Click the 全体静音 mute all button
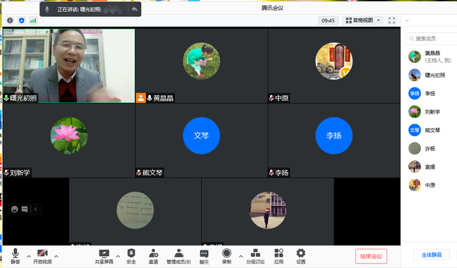 point(432,255)
